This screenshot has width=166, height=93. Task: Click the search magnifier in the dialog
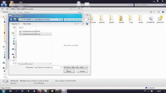click(x=88, y=20)
